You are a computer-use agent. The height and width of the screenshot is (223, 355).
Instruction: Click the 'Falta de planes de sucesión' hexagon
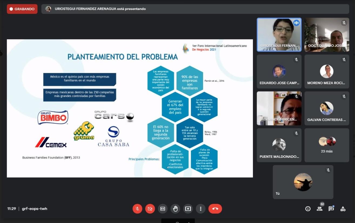pos(204,159)
